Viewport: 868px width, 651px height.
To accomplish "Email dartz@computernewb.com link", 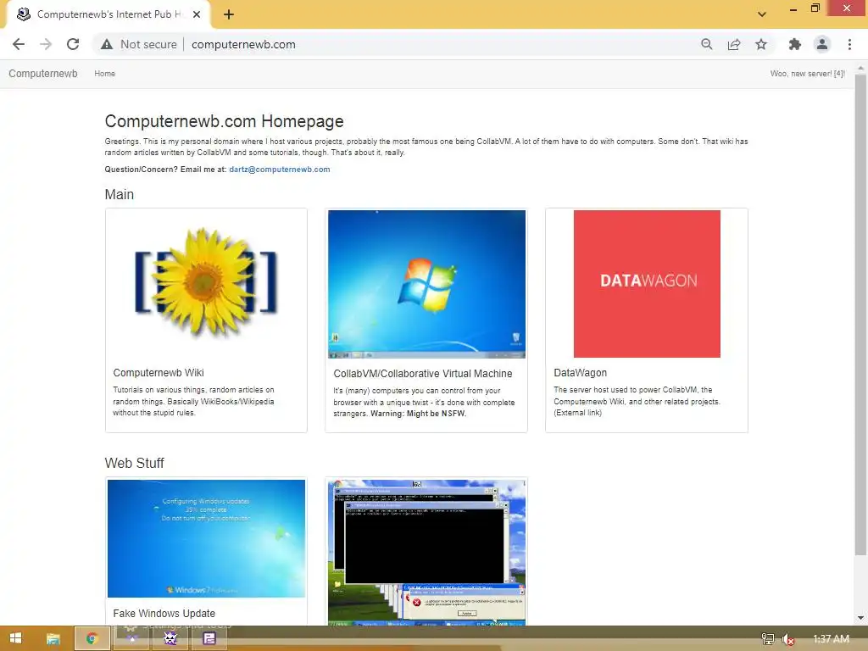I will tap(280, 170).
